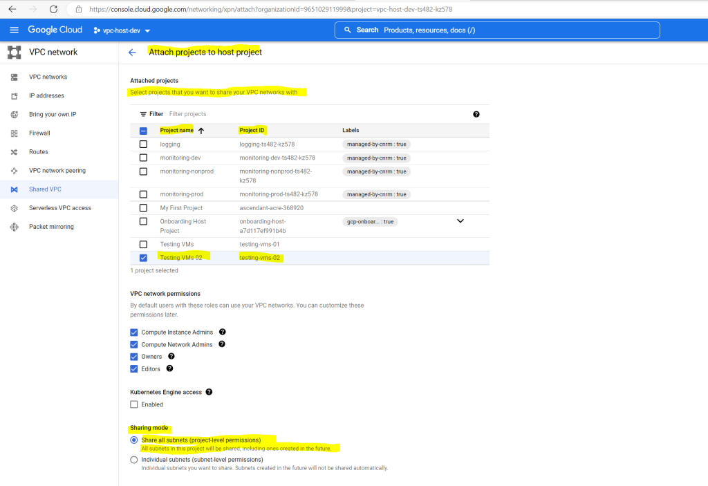Click the Serverless VPC access icon
The width and height of the screenshot is (708, 486).
point(14,208)
